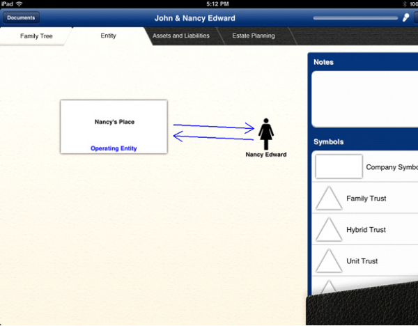Choose the Hybrid Trust triangle icon
This screenshot has width=418, height=326.
pyautogui.click(x=329, y=229)
